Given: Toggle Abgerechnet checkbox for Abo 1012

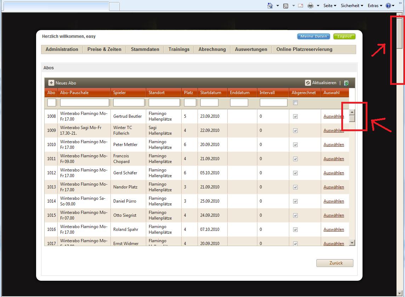Looking at the screenshot, I should (295, 173).
